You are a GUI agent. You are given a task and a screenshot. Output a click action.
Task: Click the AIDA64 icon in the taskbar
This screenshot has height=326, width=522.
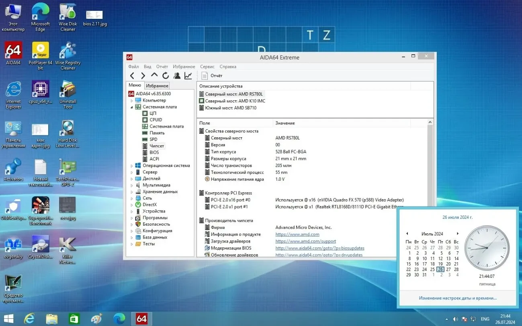pyautogui.click(x=141, y=318)
